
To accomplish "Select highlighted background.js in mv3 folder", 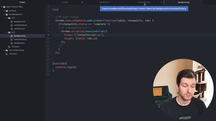I will coord(20,36).
